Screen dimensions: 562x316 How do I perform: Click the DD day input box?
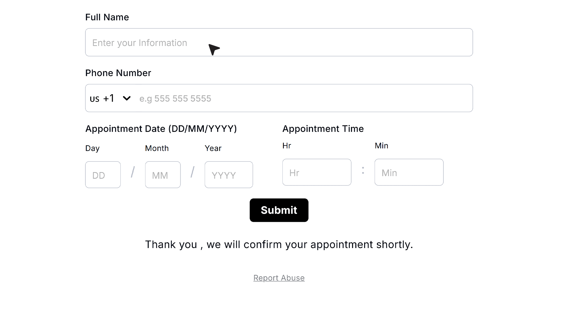[x=103, y=175]
